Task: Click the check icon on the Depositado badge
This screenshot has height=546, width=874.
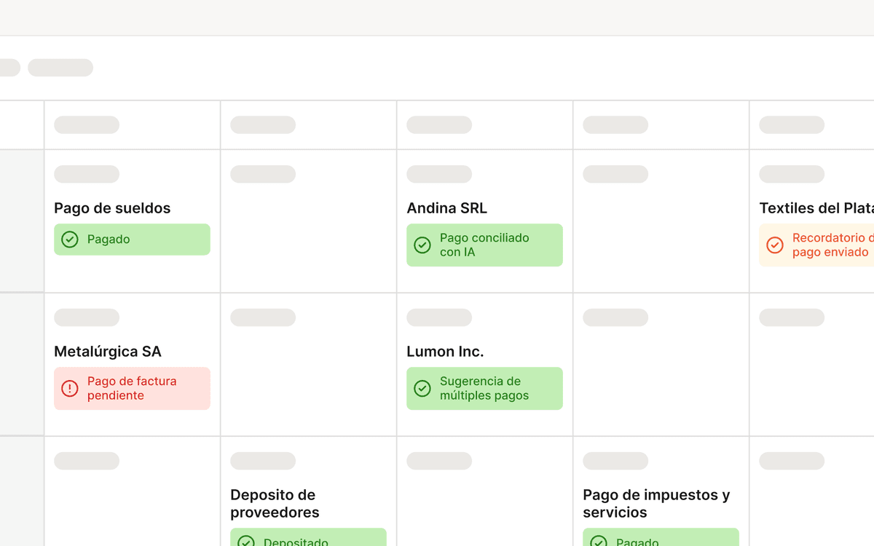Action: (245, 541)
